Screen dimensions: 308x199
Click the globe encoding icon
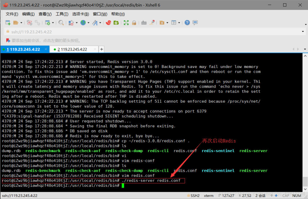coord(83,23)
